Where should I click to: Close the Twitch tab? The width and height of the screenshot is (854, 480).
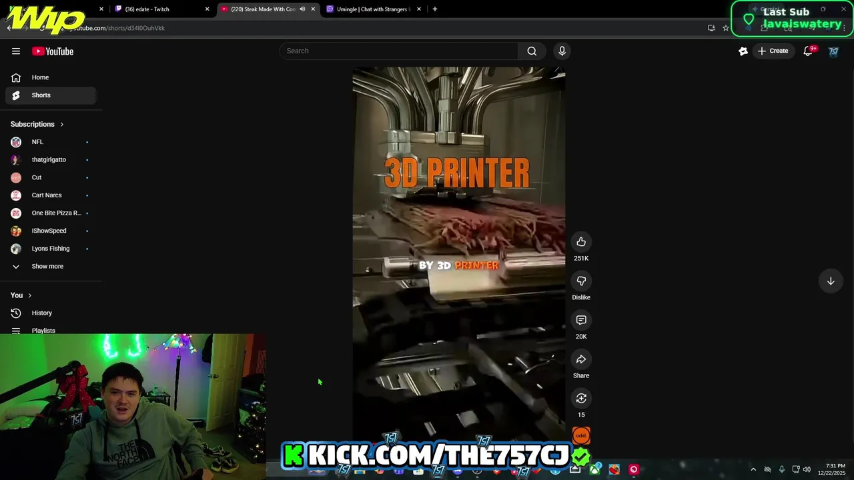pos(207,9)
